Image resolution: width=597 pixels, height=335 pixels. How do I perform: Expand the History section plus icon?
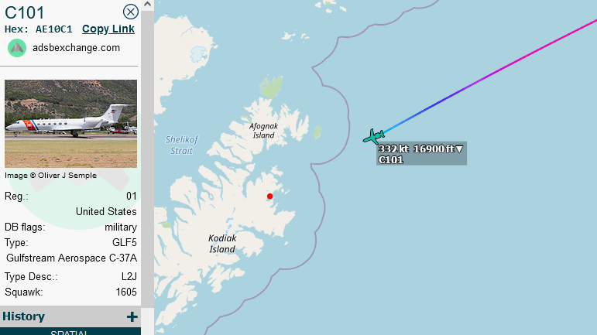(132, 316)
